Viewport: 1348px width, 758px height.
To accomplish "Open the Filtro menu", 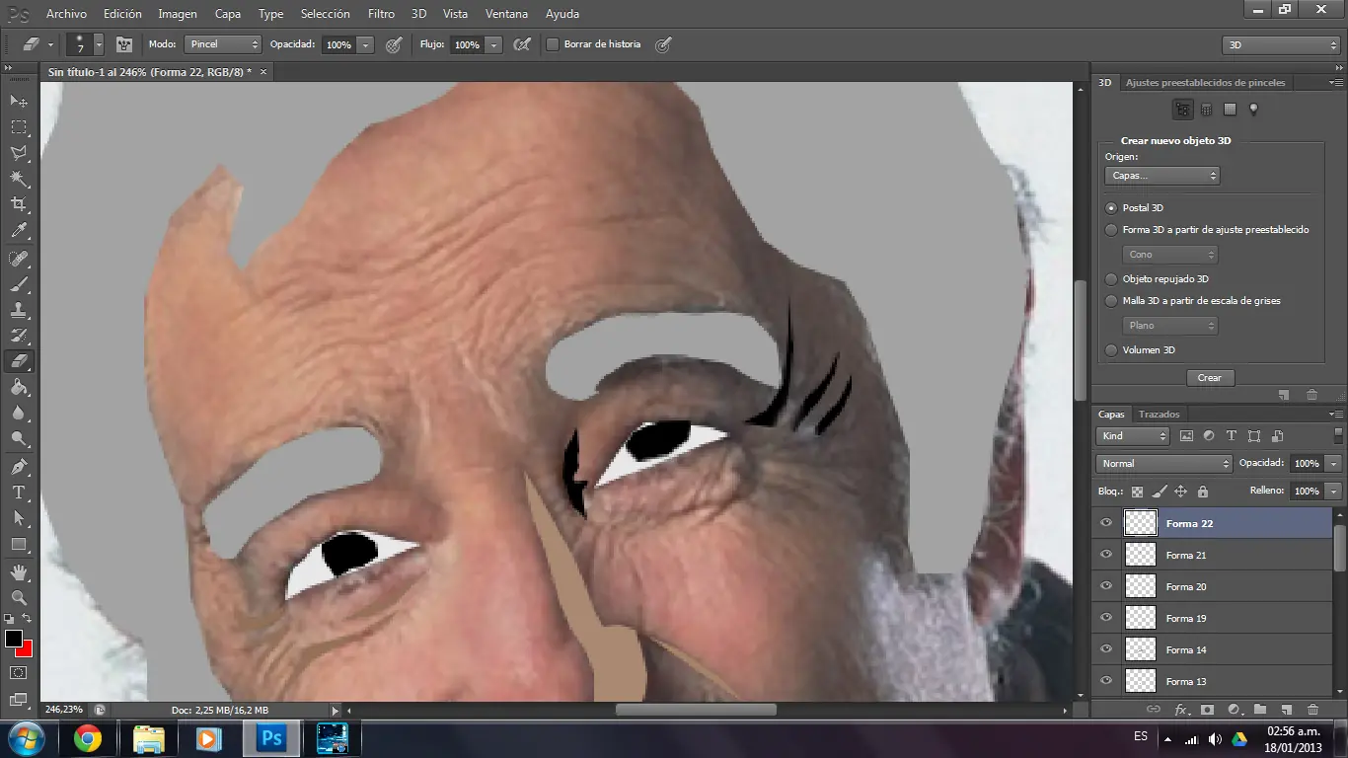I will 381,14.
